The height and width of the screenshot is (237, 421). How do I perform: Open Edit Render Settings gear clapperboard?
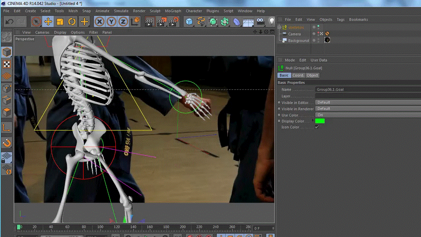(174, 22)
